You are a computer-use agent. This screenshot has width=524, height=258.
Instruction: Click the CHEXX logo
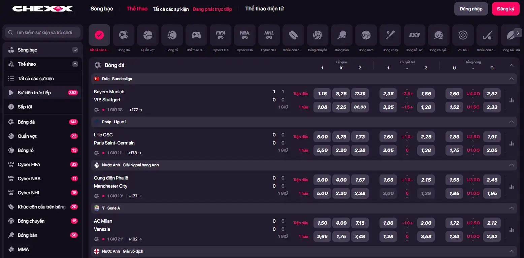coord(42,9)
